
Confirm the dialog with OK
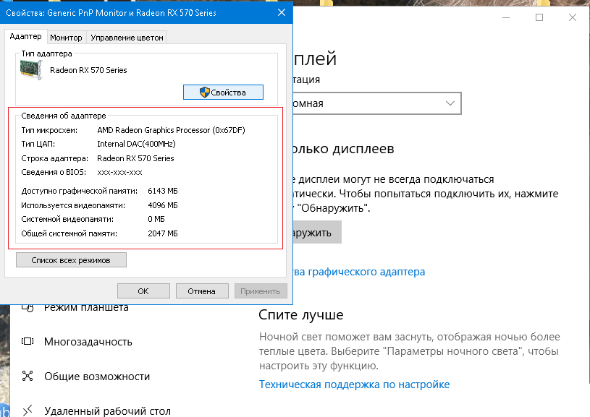coord(143,291)
